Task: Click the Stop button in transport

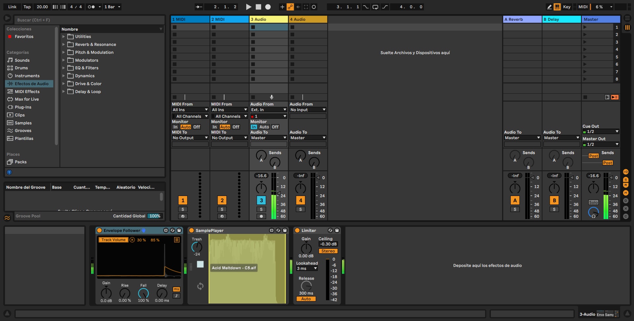Action: coord(258,7)
